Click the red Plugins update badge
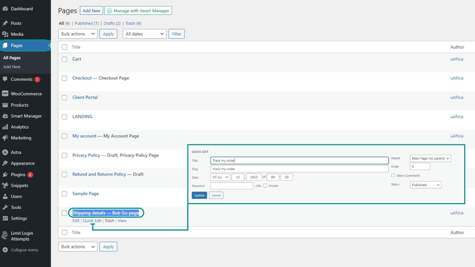 (x=30, y=175)
